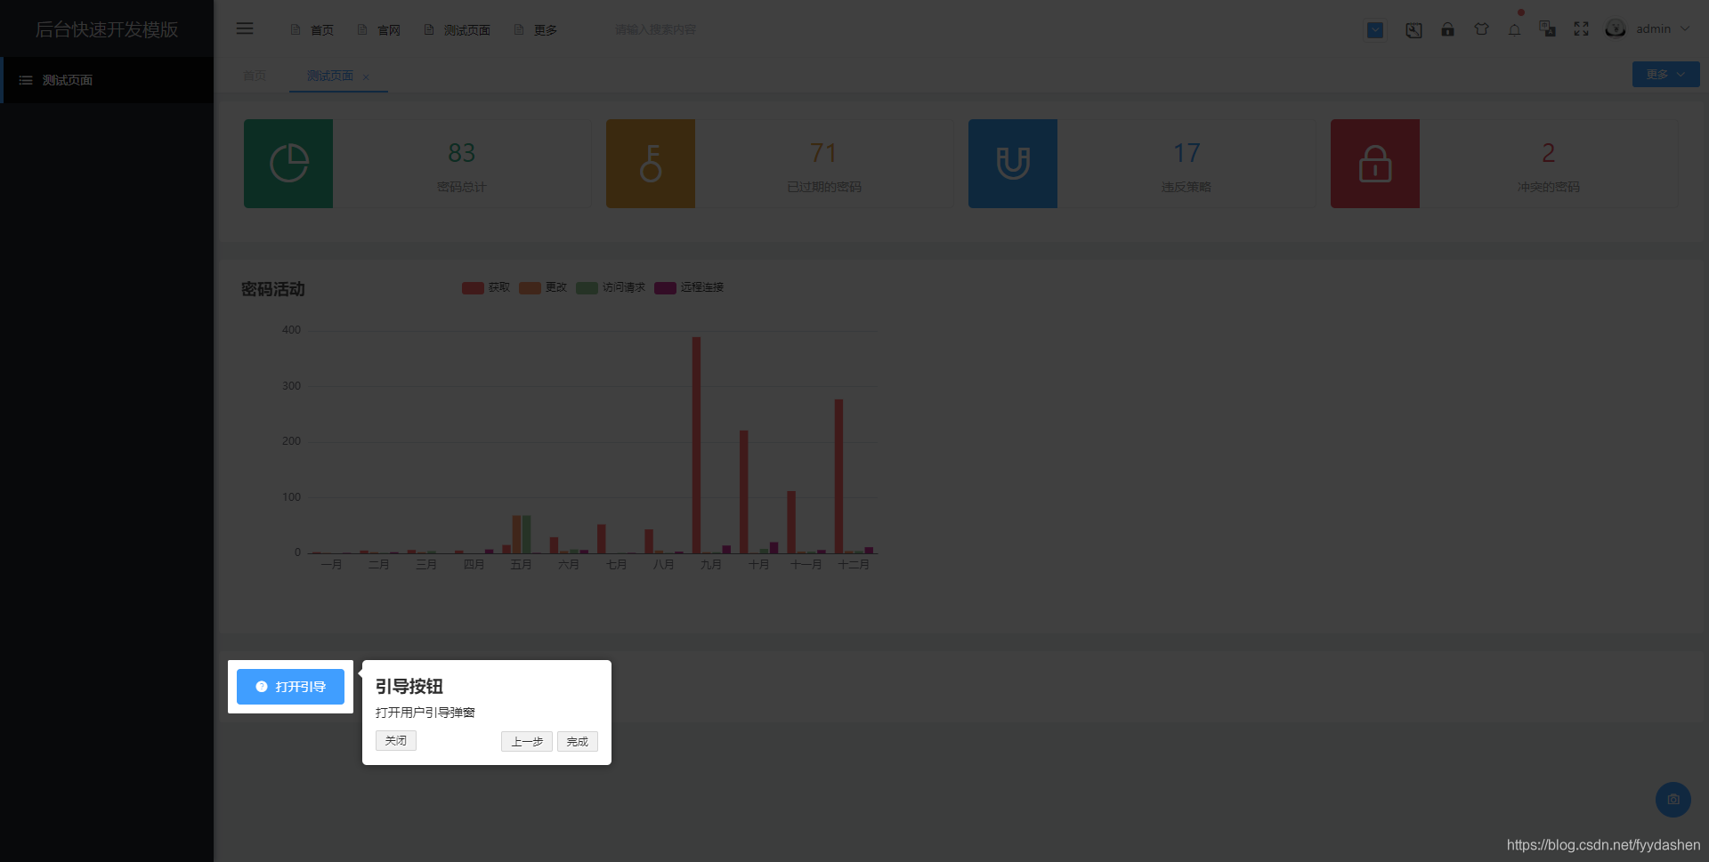Image resolution: width=1709 pixels, height=862 pixels.
Task: Close the 测试页面 tab
Action: point(366,77)
